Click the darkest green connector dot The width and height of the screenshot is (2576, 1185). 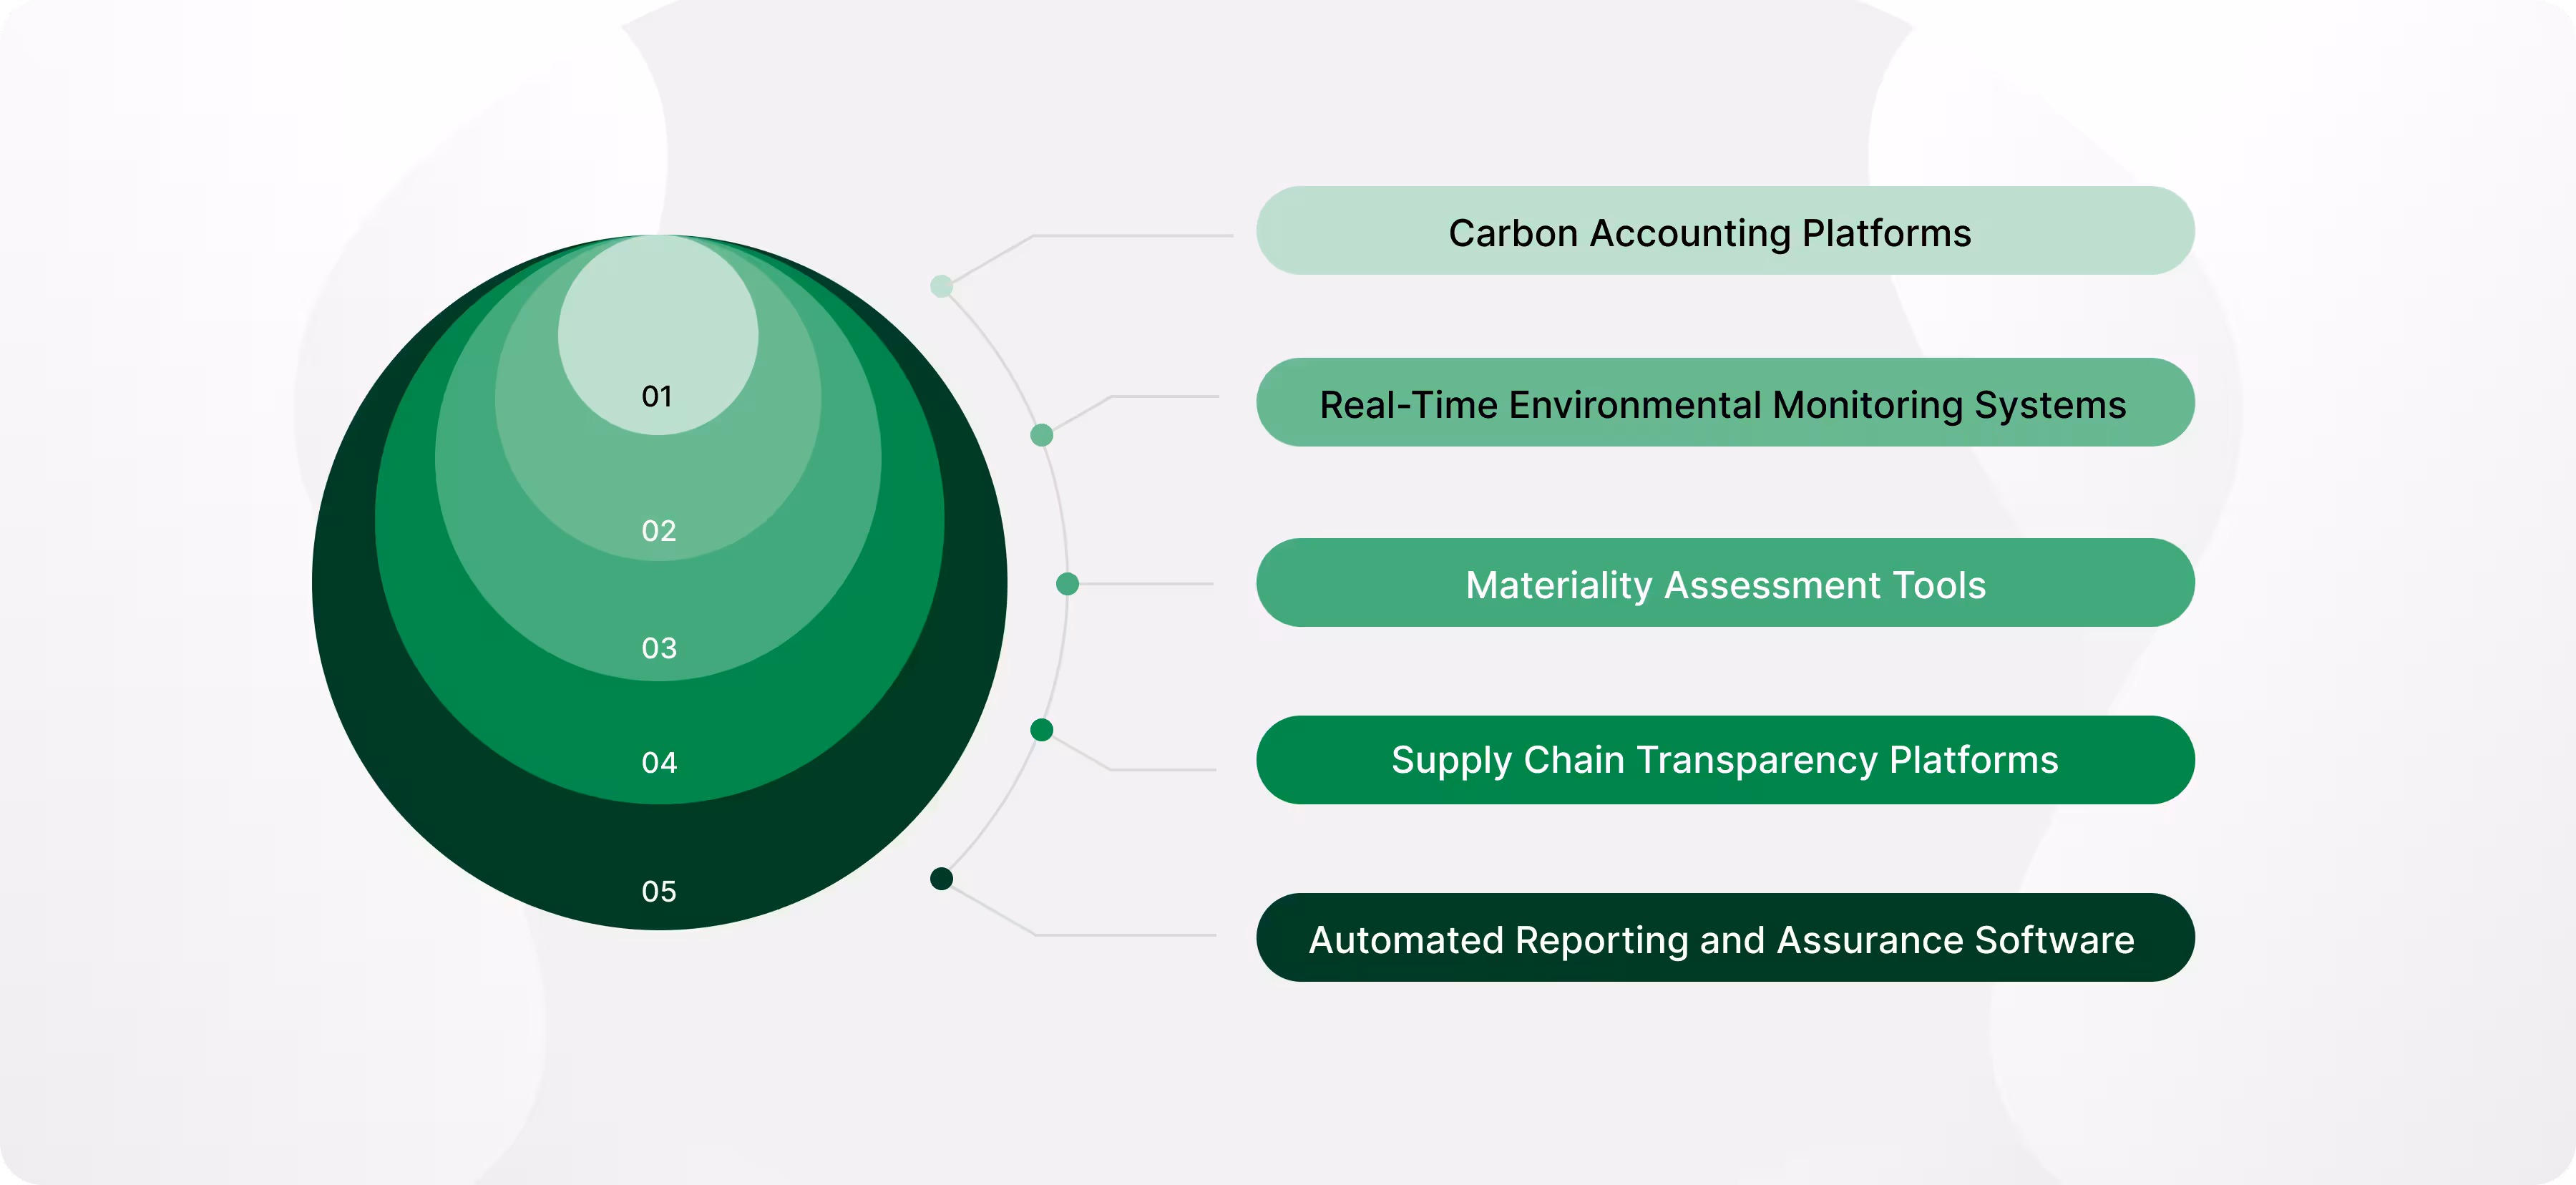click(x=941, y=879)
